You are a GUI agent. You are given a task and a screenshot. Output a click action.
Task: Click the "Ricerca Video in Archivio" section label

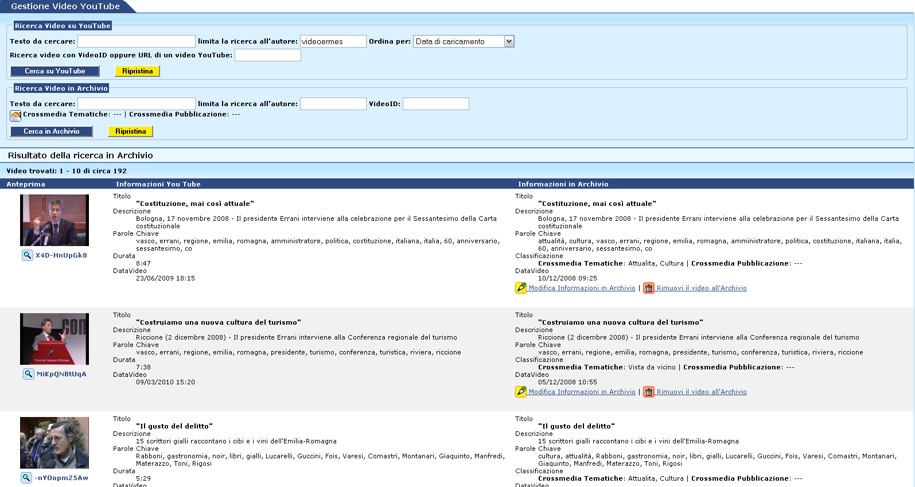pyautogui.click(x=61, y=88)
